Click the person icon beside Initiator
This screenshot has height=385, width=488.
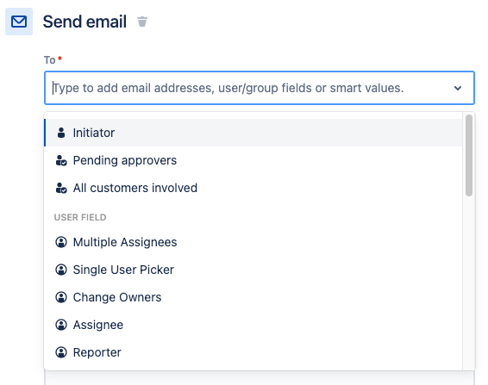click(x=61, y=133)
